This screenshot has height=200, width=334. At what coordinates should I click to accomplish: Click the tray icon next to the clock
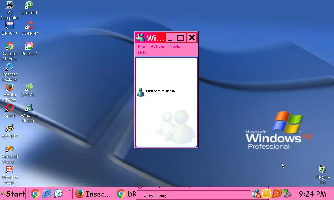(x=287, y=193)
